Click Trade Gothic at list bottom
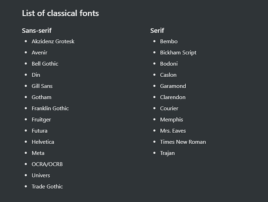The image size is (268, 202). (47, 187)
